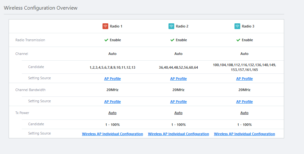Open Radio 2 Channel AP Profile link

pos(178,79)
